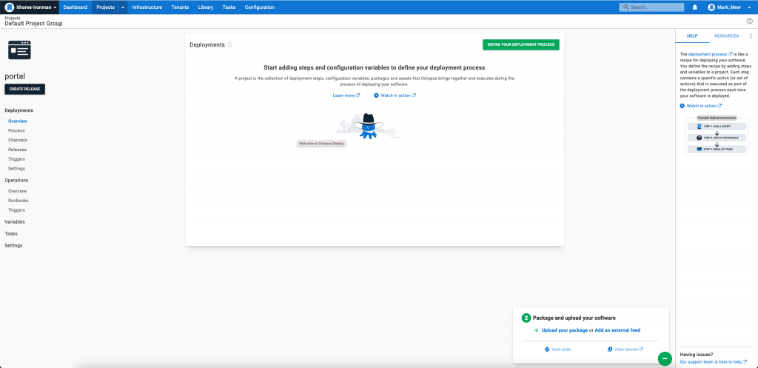Click the Mark_Mew user avatar icon
The height and width of the screenshot is (368, 758).
(x=711, y=7)
